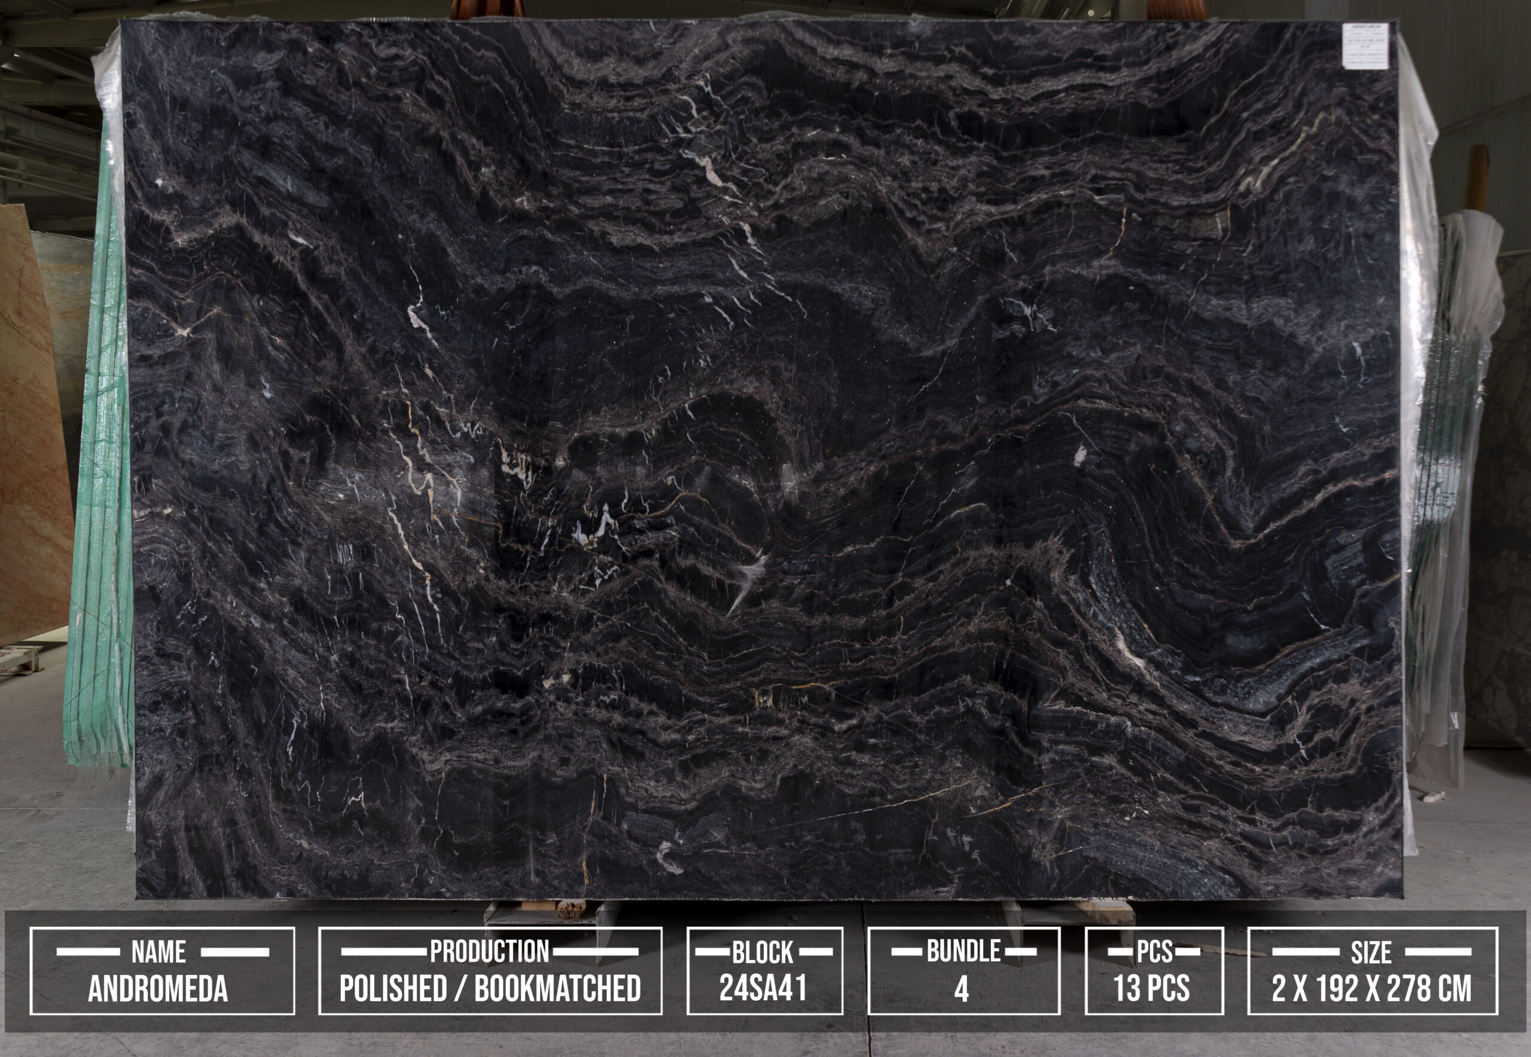Click the bundle number 4

962,989
